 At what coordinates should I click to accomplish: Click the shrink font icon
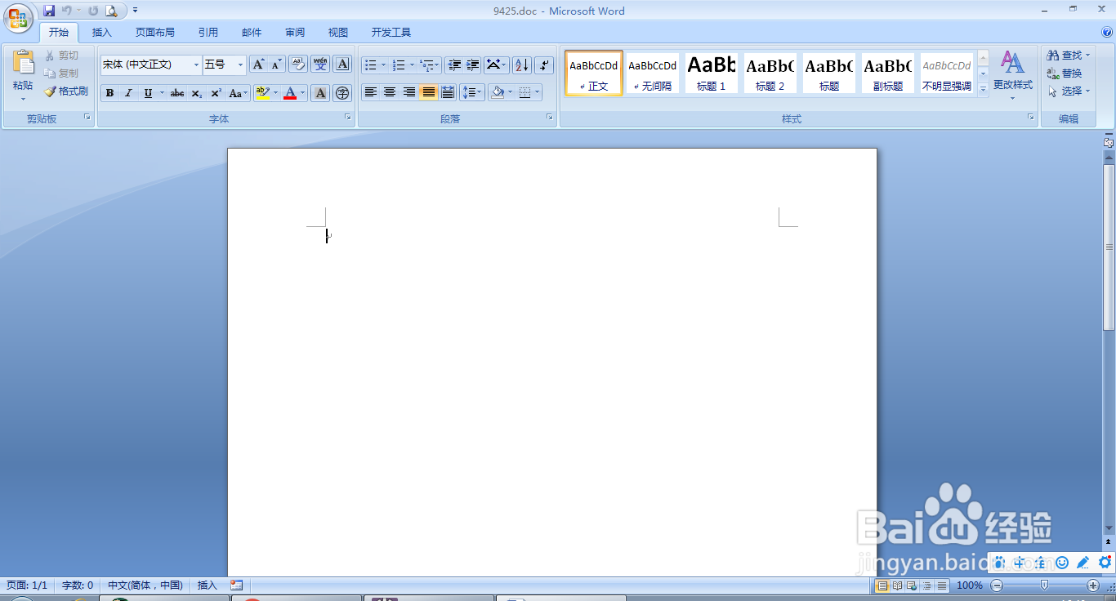coord(276,65)
